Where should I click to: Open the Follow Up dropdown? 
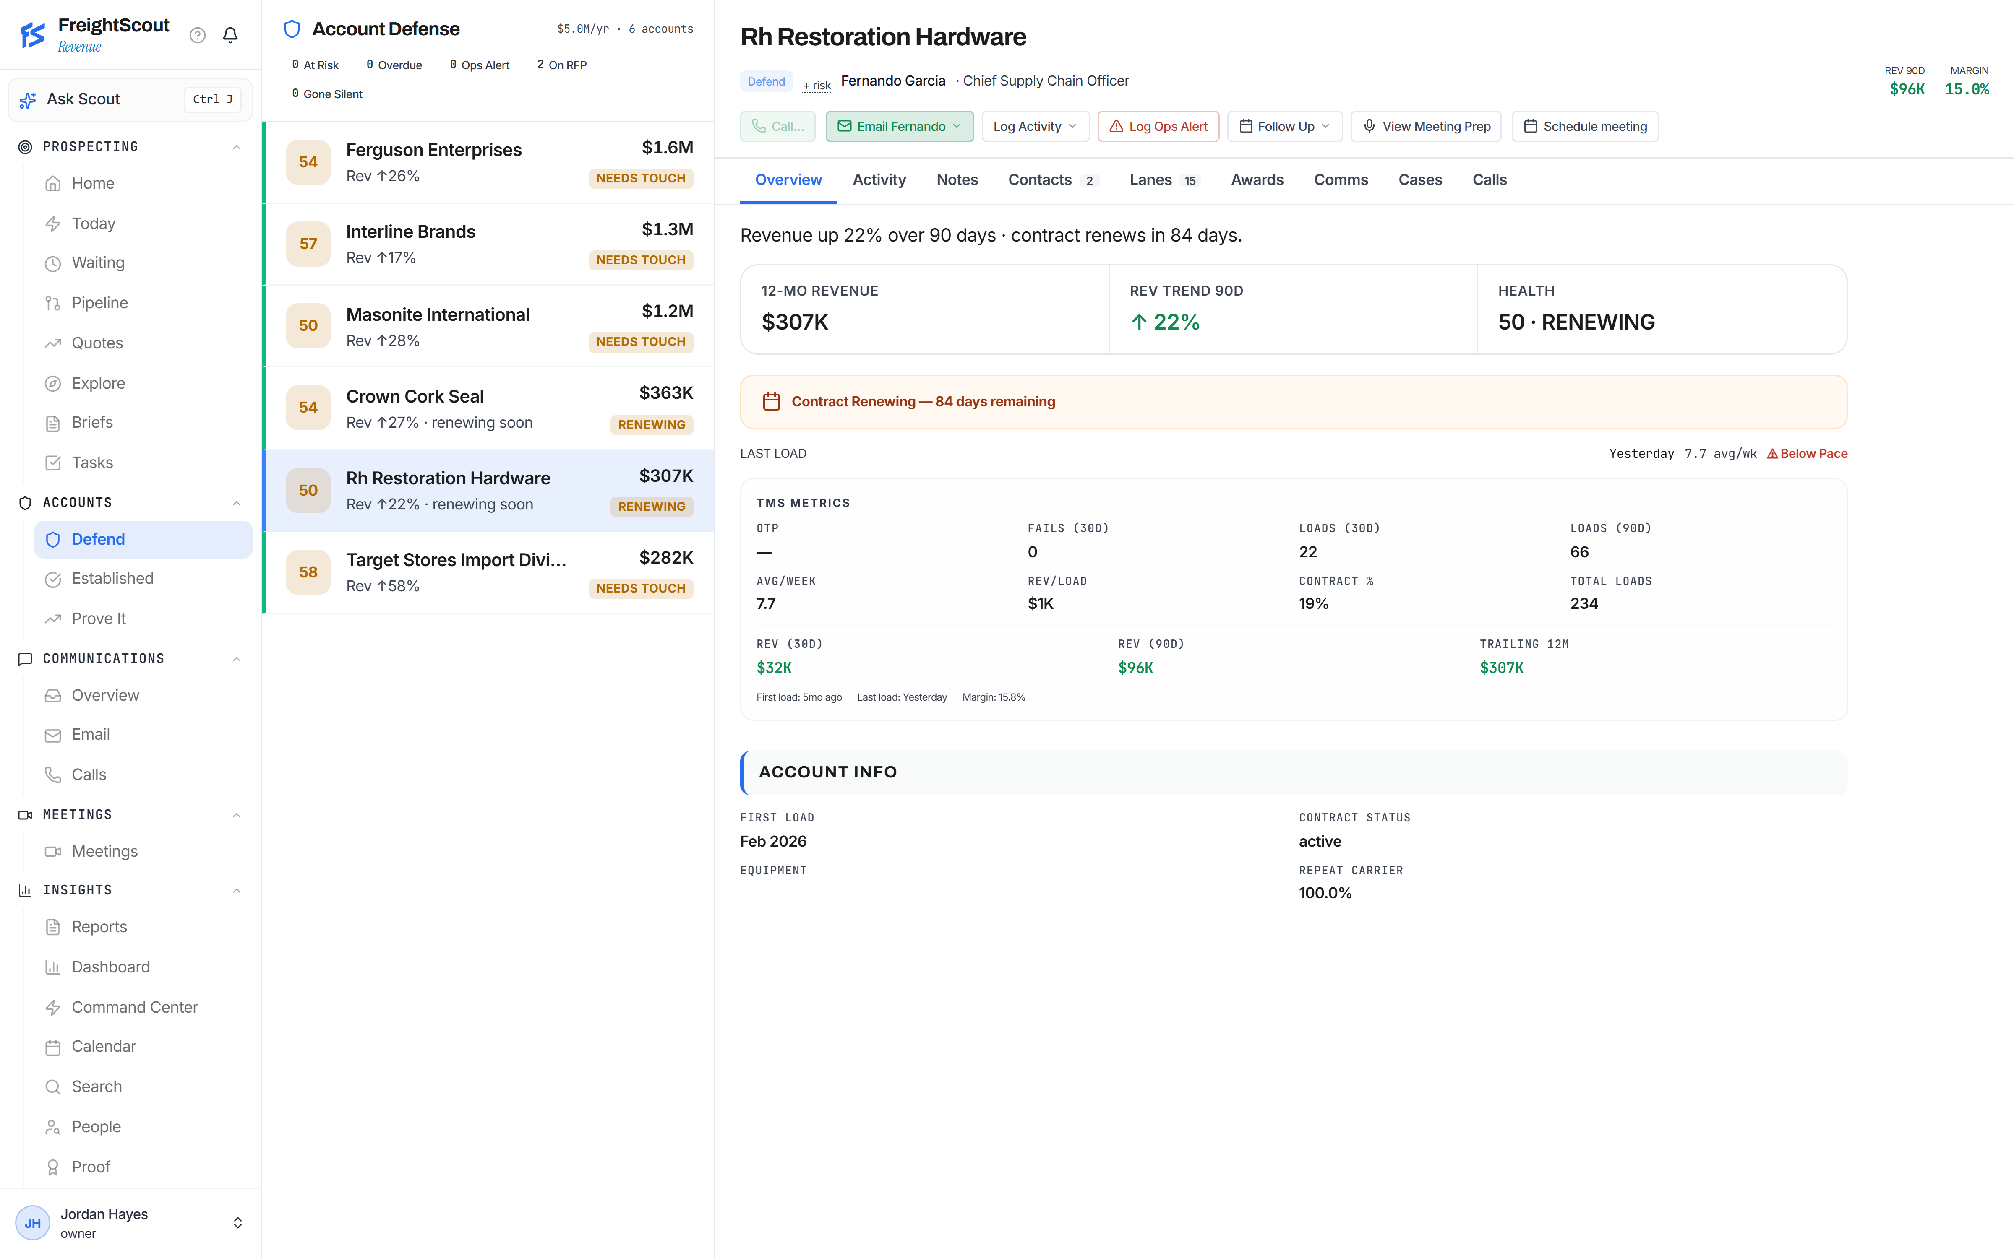[x=1284, y=127]
